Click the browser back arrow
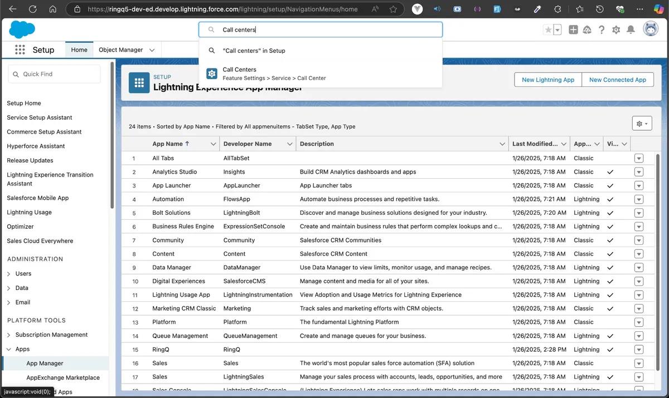Image resolution: width=669 pixels, height=398 pixels. (12, 9)
